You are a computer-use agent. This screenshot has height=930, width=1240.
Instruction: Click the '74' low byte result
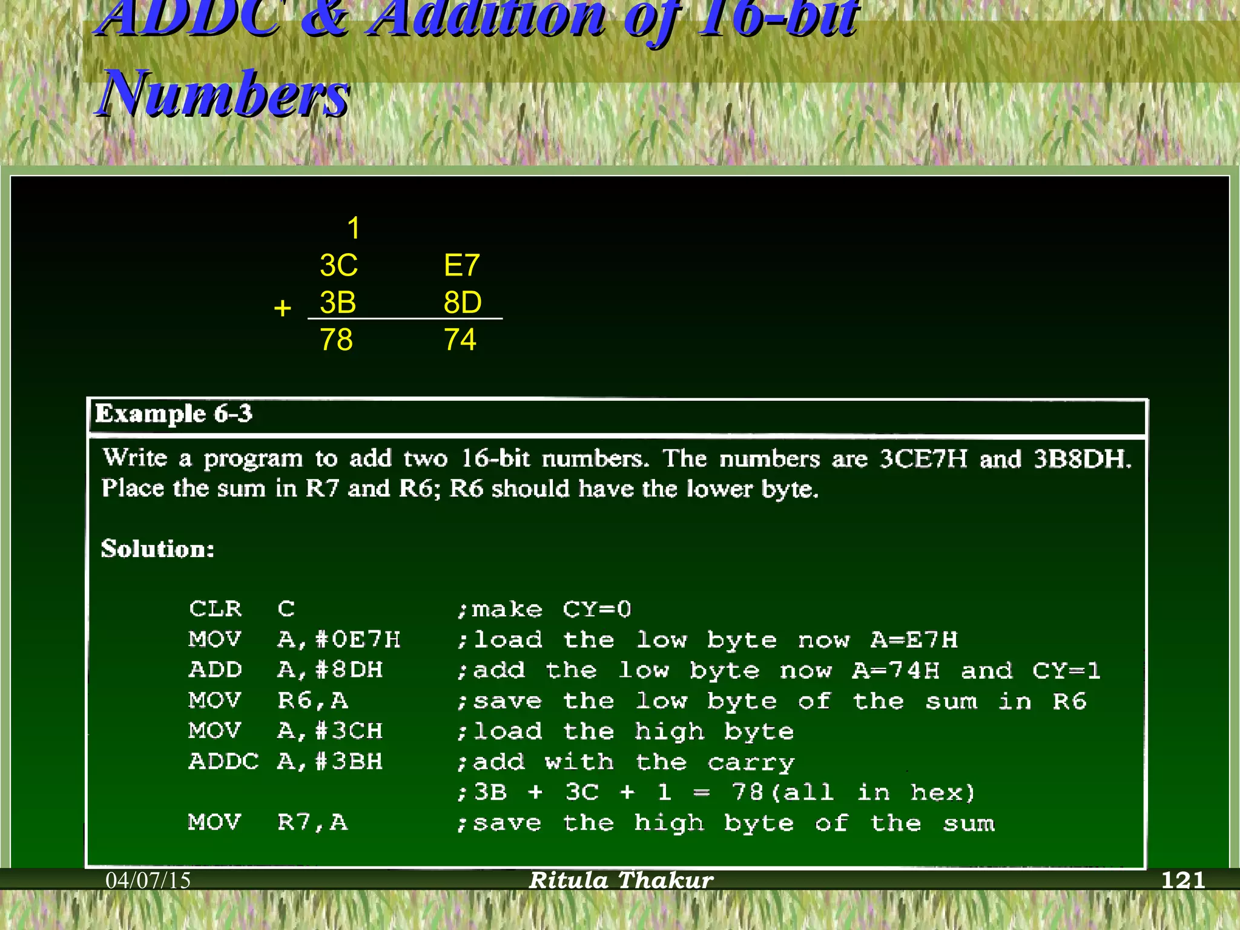[460, 340]
